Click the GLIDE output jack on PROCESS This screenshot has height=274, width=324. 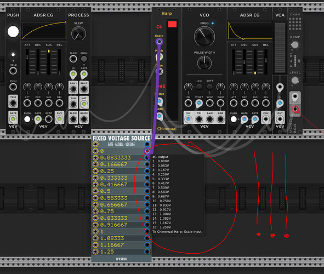point(84,119)
